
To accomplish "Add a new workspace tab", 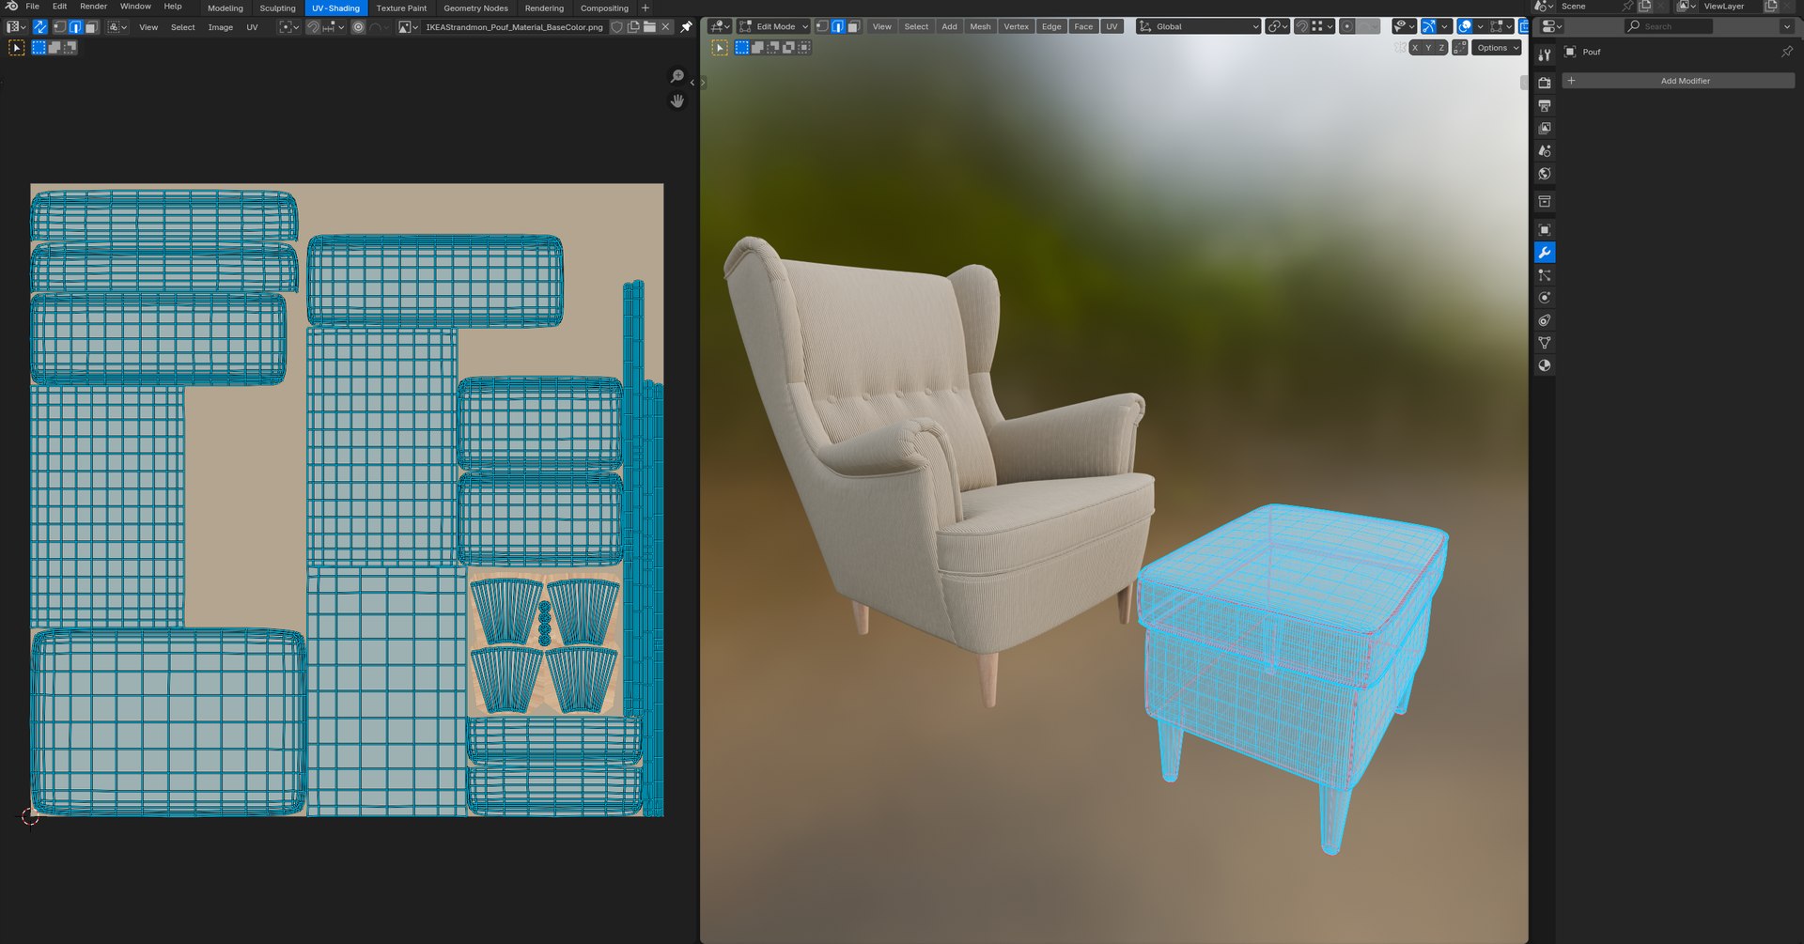I will coord(645,8).
